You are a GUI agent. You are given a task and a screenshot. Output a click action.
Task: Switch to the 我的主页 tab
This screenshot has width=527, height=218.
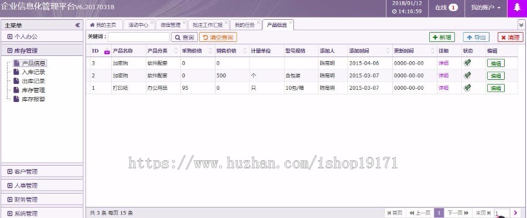coord(104,25)
